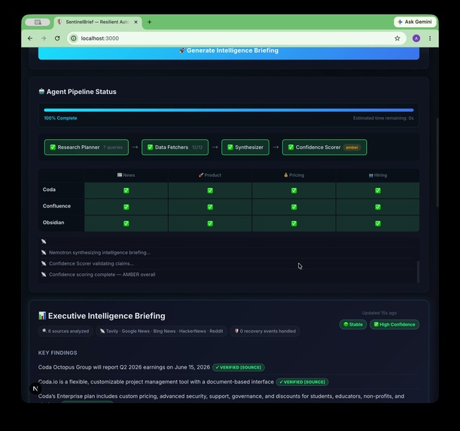This screenshot has width=460, height=431.
Task: Click the 0 recovery events handled chip
Action: pyautogui.click(x=265, y=331)
